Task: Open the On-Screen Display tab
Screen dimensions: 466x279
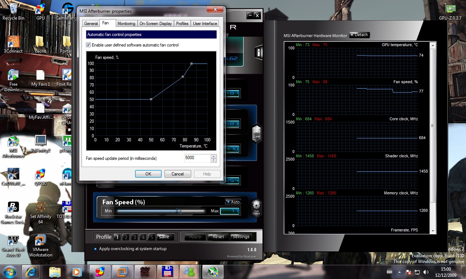Action: tap(155, 24)
